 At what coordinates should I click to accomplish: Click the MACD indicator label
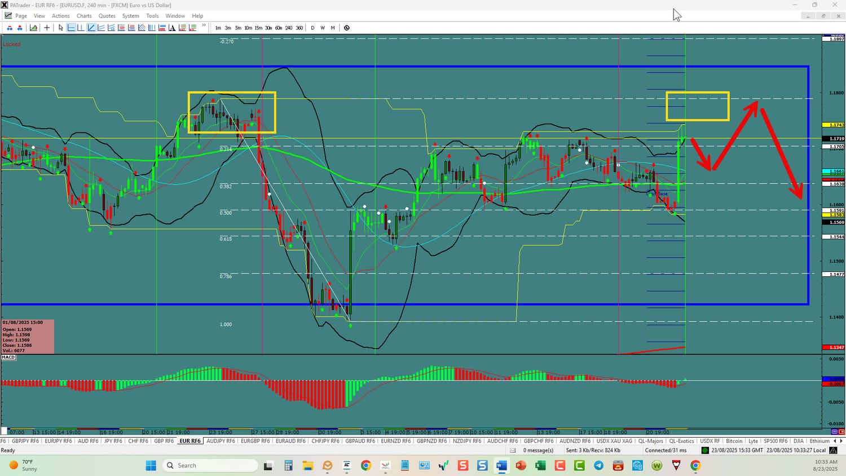(x=8, y=357)
